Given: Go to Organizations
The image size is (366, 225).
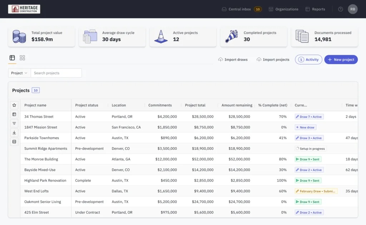Looking at the screenshot, I should click(x=283, y=9).
